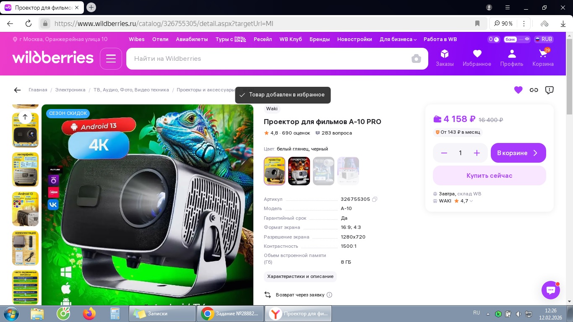The image size is (573, 322).
Task: Open the catalog hamburger menu
Action: pos(111,59)
